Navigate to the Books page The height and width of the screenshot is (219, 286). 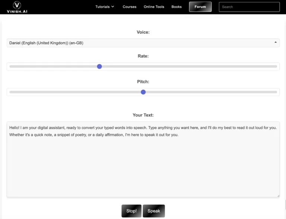(177, 7)
